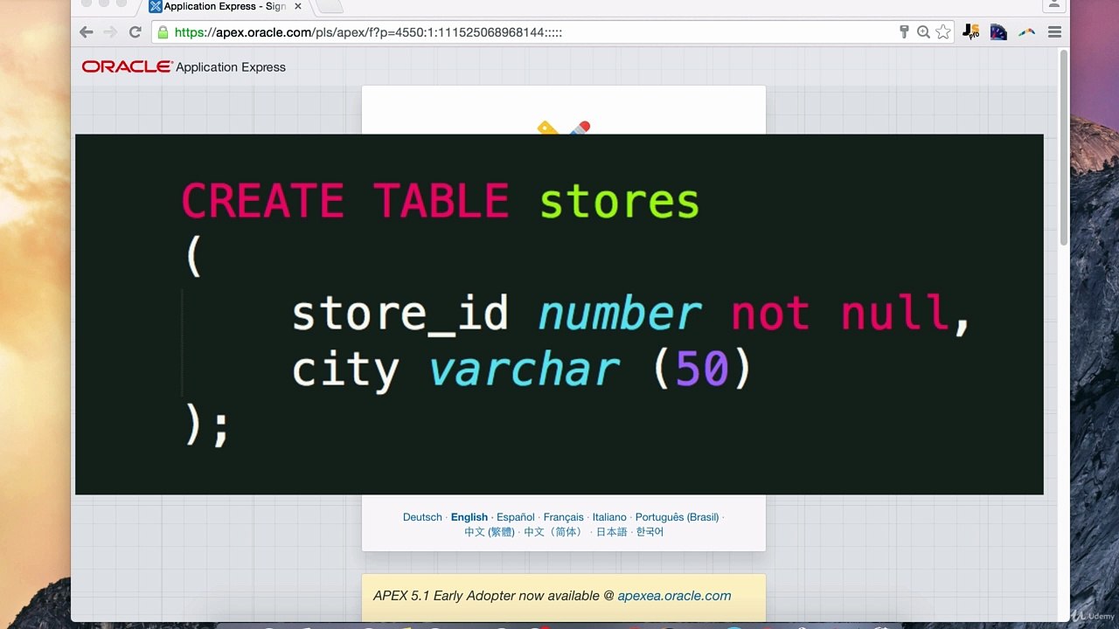Switch language to Français

click(x=563, y=517)
